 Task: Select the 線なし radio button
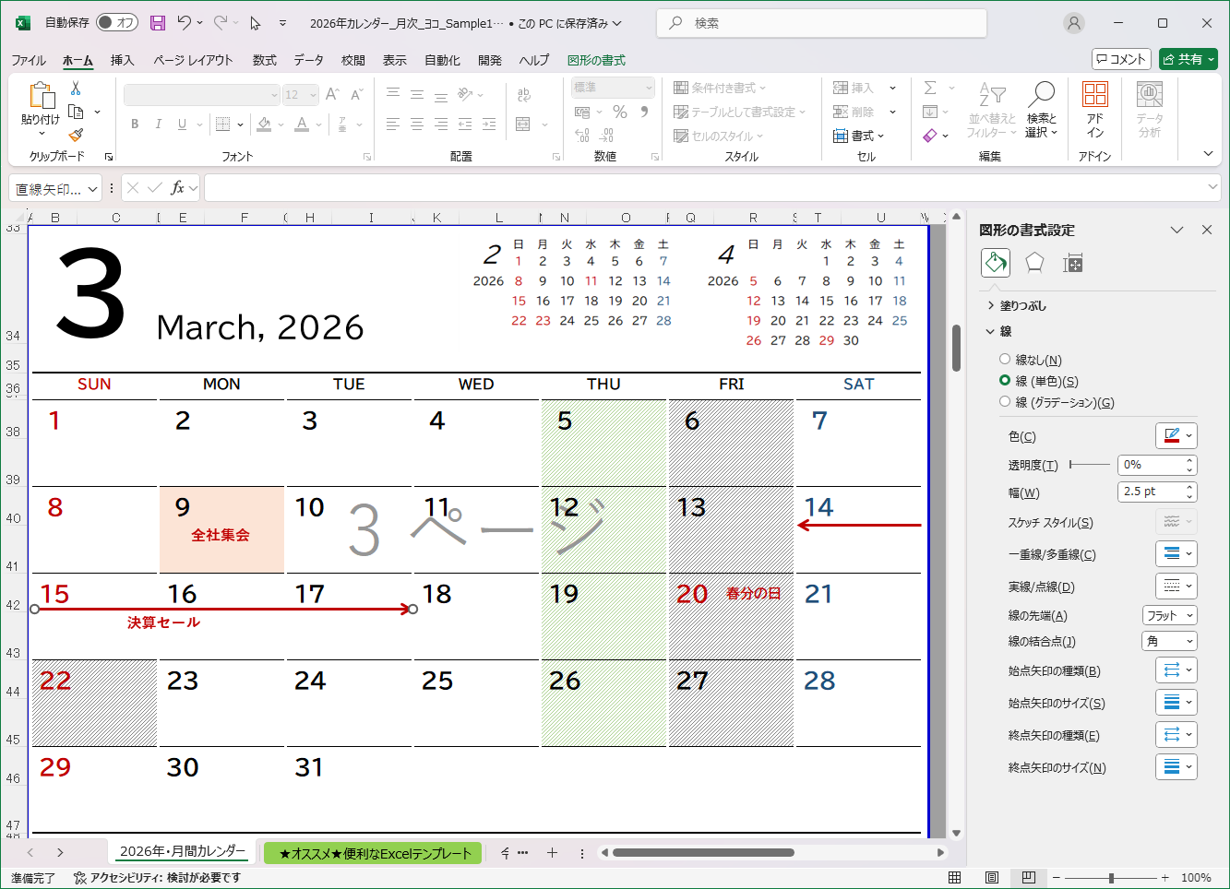click(1006, 360)
